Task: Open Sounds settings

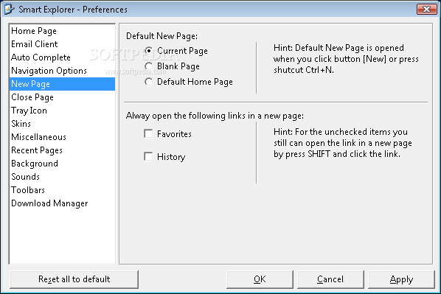Action: 62,177
